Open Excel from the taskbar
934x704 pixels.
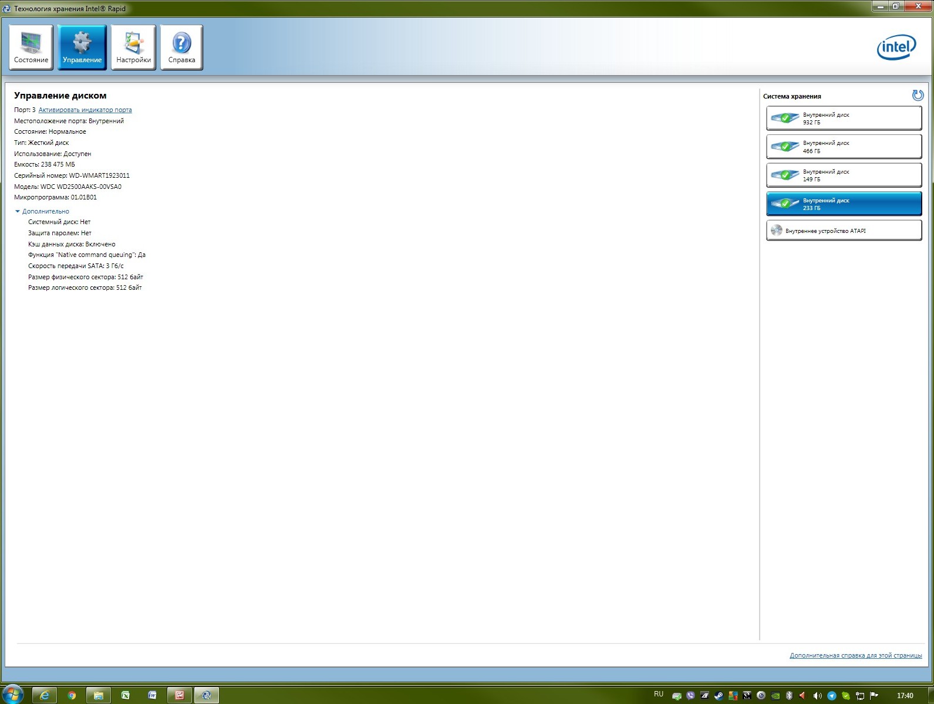[126, 695]
